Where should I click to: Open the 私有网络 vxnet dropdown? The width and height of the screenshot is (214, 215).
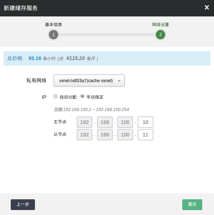point(89,81)
